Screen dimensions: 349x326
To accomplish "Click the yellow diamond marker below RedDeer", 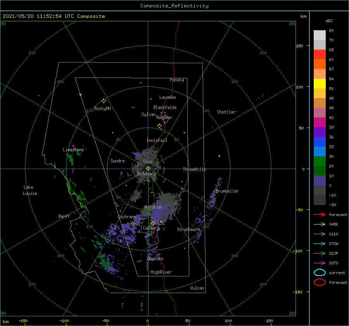I will [x=159, y=126].
